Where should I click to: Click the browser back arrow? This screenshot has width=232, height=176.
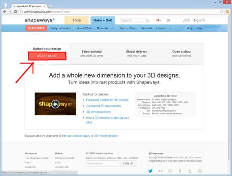click(x=5, y=12)
